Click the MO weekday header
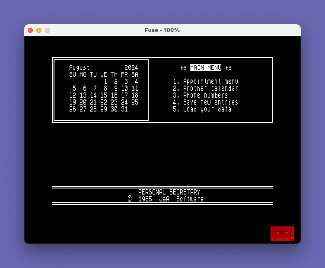Screen dimensions: 325x268 click(83, 74)
